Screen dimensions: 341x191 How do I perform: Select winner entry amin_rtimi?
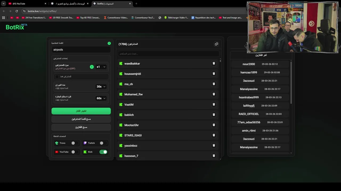coord(260,131)
